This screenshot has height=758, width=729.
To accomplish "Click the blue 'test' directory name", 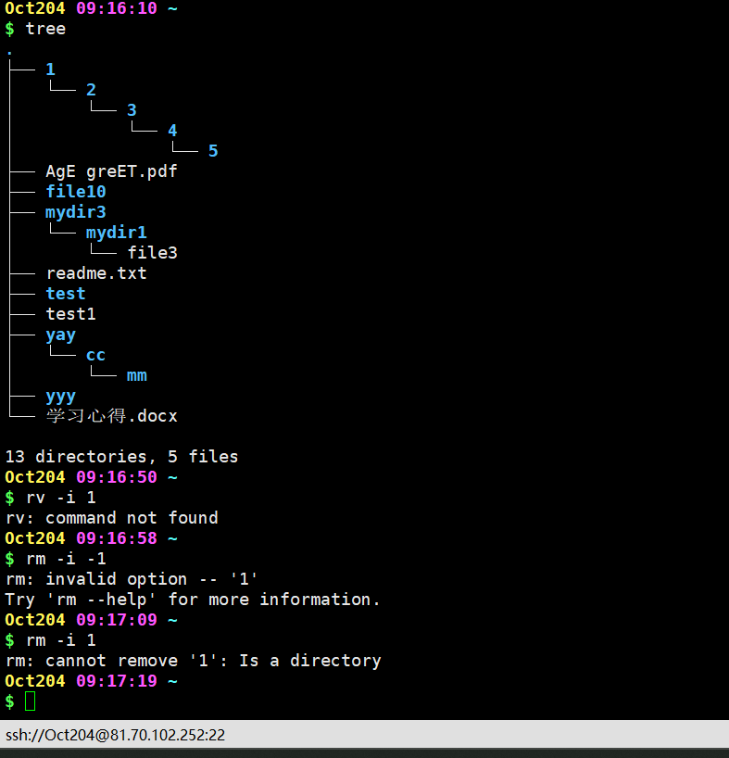I will (x=66, y=294).
